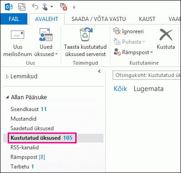Open the SAADA / VÕTA VASTU tab
This screenshot has height=173, width=181.
coord(98,19)
